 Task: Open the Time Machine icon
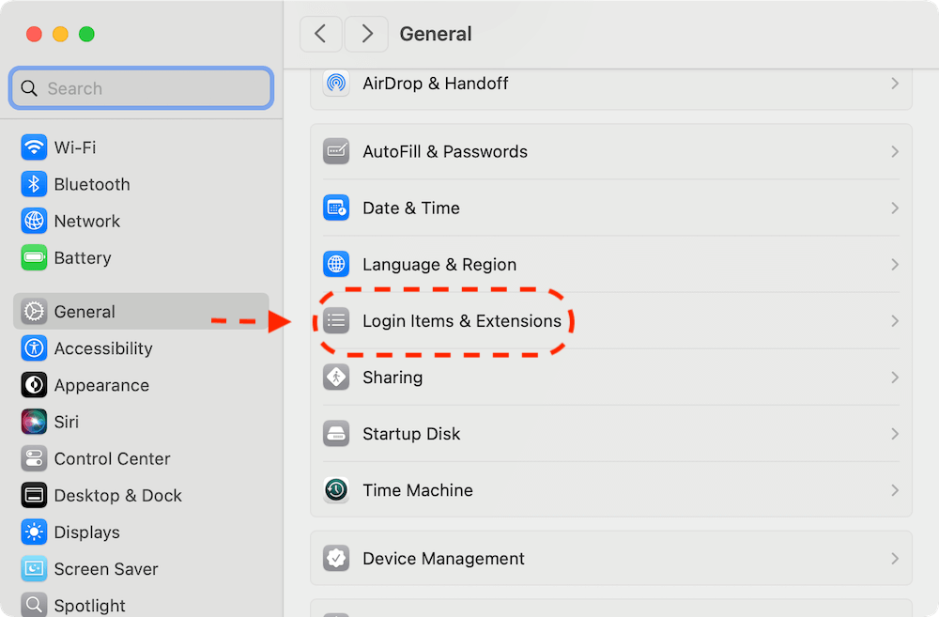336,490
